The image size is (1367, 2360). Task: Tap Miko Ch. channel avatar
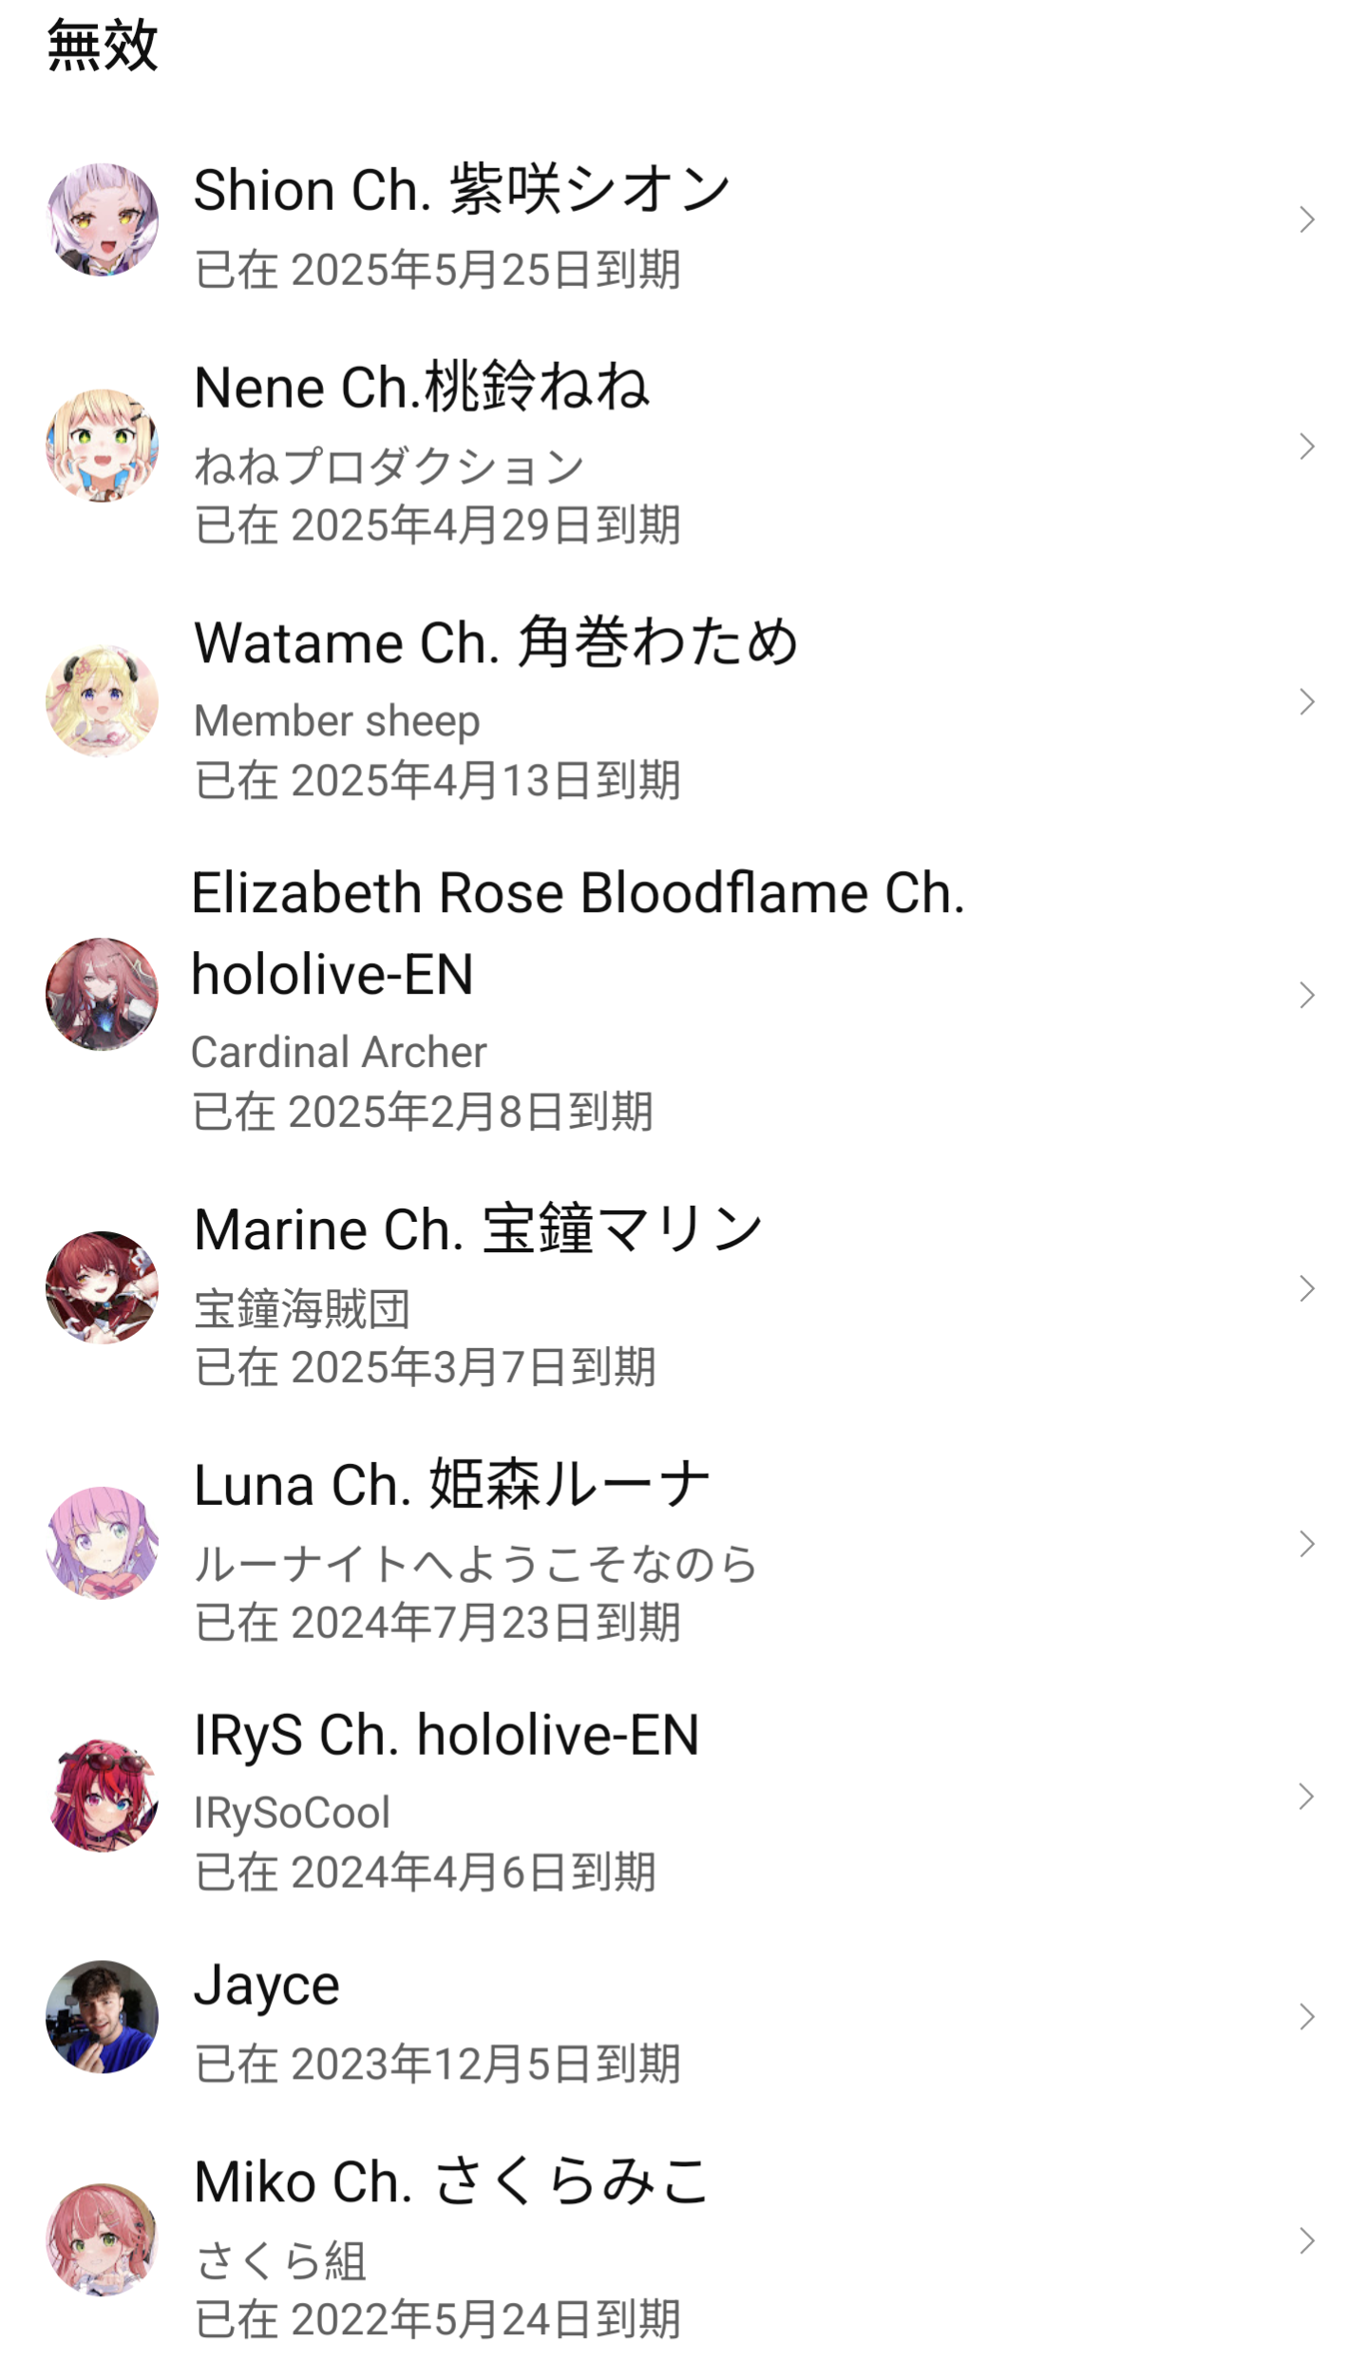102,2240
